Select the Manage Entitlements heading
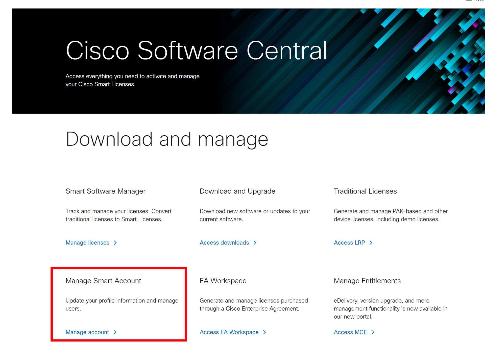The width and height of the screenshot is (485, 344). click(x=367, y=281)
